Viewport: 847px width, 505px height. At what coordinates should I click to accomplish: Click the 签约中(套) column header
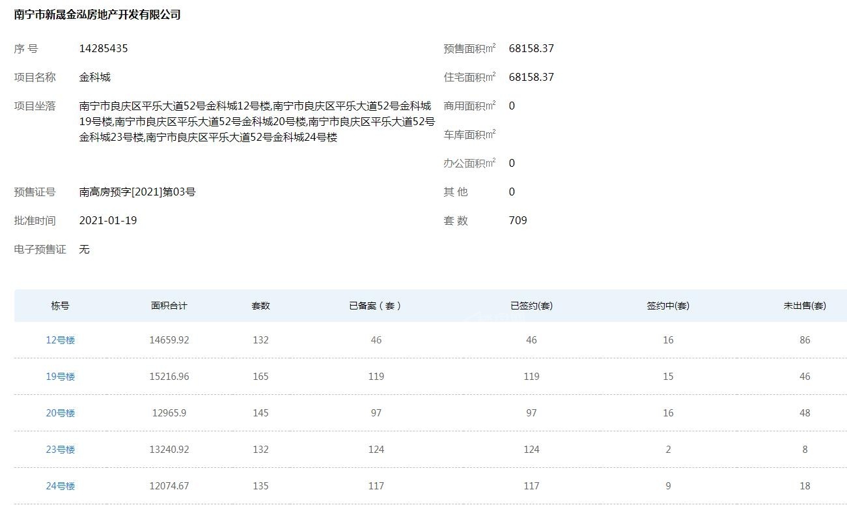(x=668, y=306)
